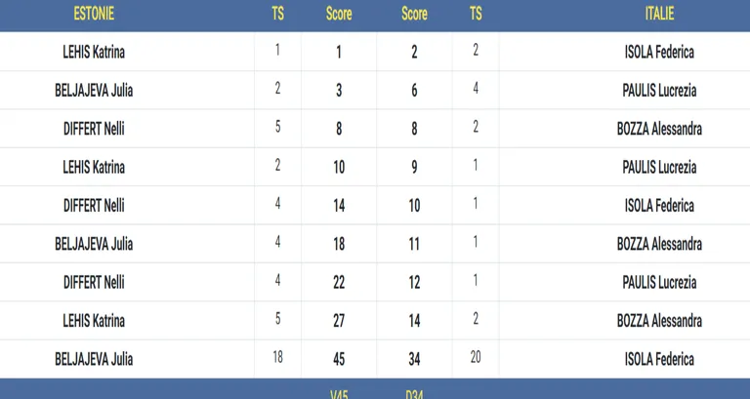This screenshot has width=750, height=399.
Task: Click the V45 result label in footer
Action: pyautogui.click(x=339, y=394)
